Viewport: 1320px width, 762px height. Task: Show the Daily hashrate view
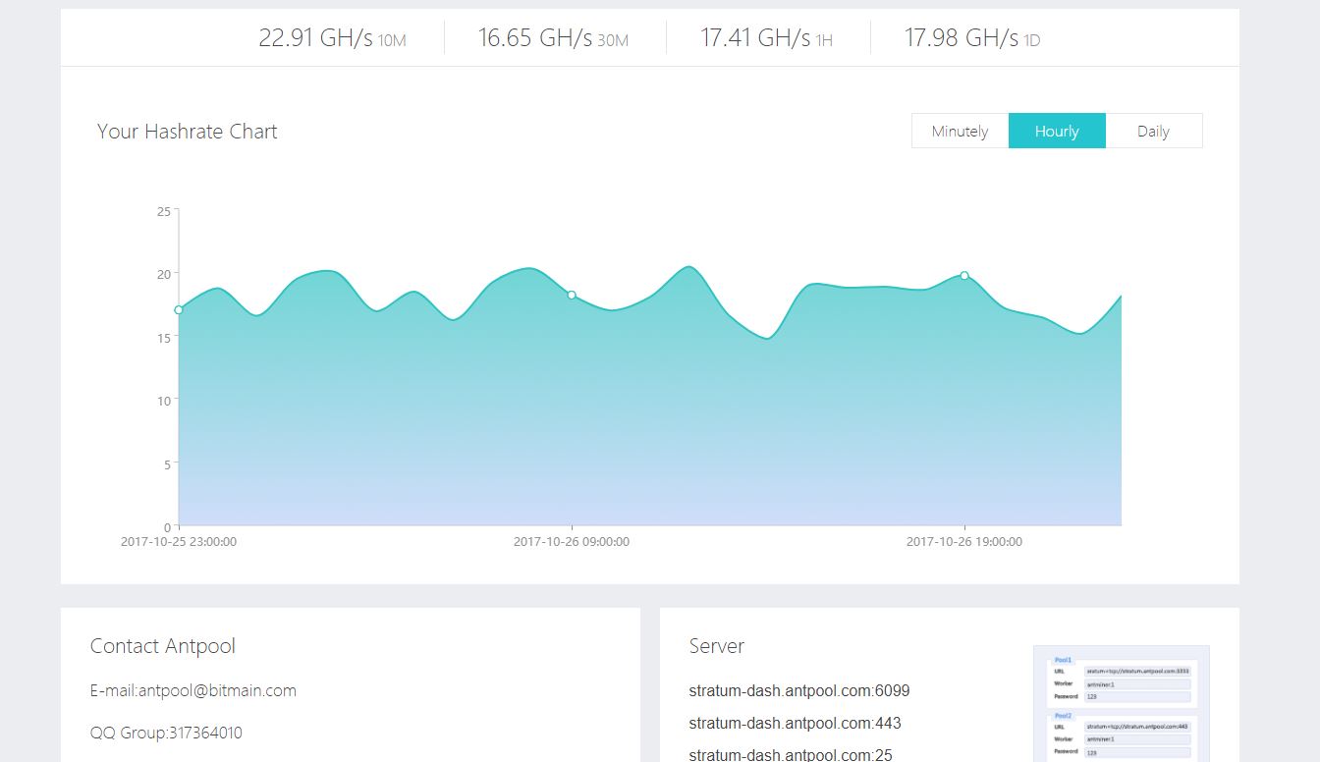(1153, 132)
